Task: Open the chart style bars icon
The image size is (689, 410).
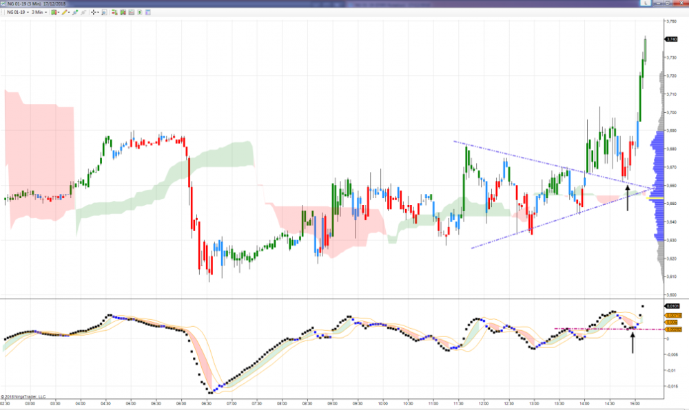Action: click(54, 12)
